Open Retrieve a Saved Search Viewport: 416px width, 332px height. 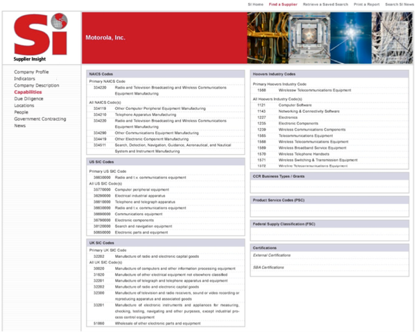coord(325,5)
